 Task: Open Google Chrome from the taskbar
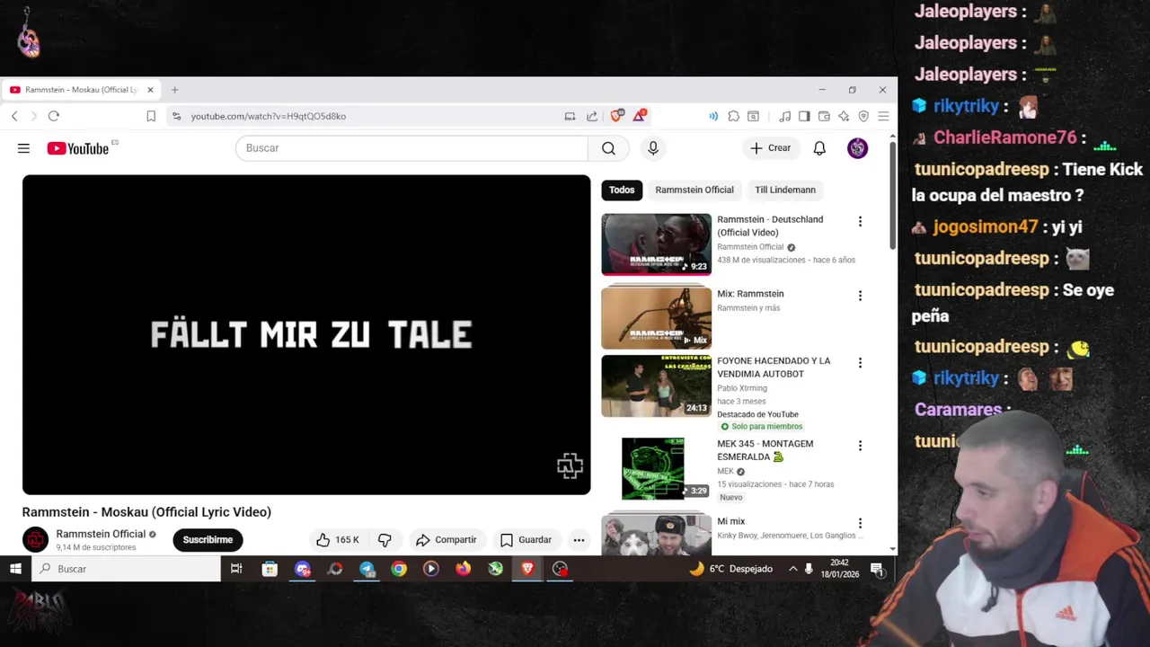click(x=399, y=569)
